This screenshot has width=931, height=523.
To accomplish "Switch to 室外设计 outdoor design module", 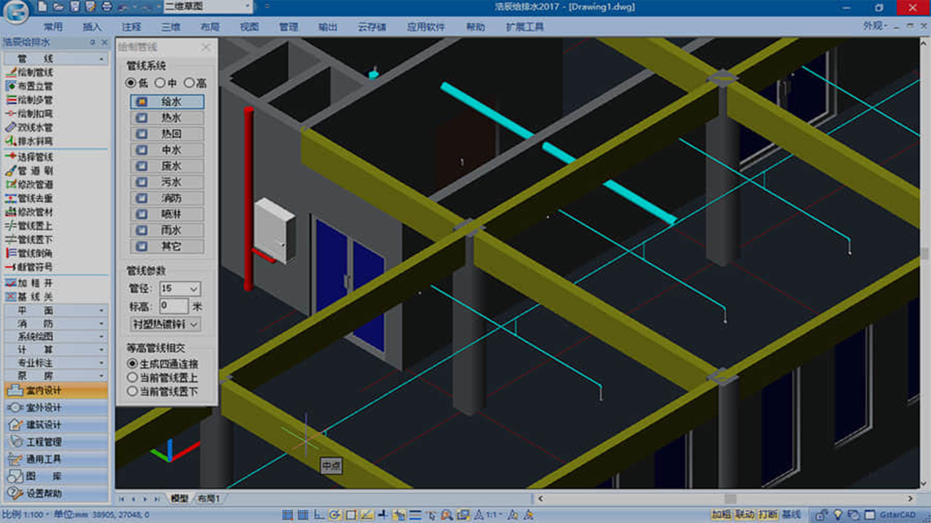I will (x=44, y=408).
